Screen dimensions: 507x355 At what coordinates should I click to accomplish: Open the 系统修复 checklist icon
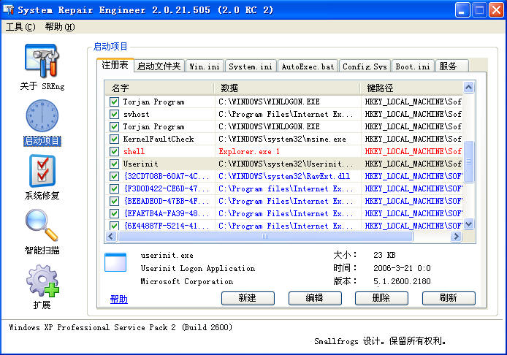click(42, 171)
